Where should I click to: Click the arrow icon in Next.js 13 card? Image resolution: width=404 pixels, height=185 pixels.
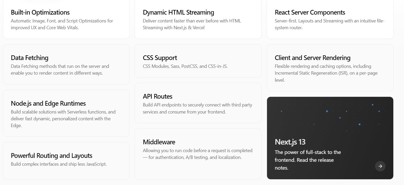380,166
